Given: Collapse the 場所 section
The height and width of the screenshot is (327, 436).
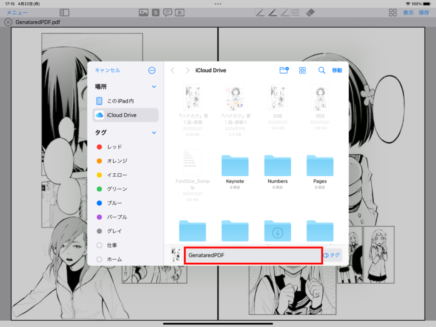Looking at the screenshot, I should [154, 87].
